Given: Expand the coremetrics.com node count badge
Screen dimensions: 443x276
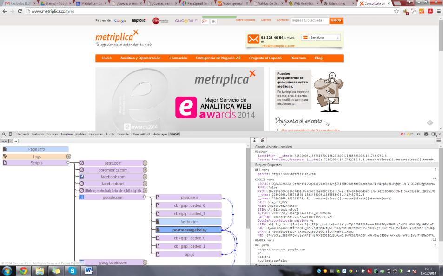Looking at the screenshot, I should click(145, 170).
